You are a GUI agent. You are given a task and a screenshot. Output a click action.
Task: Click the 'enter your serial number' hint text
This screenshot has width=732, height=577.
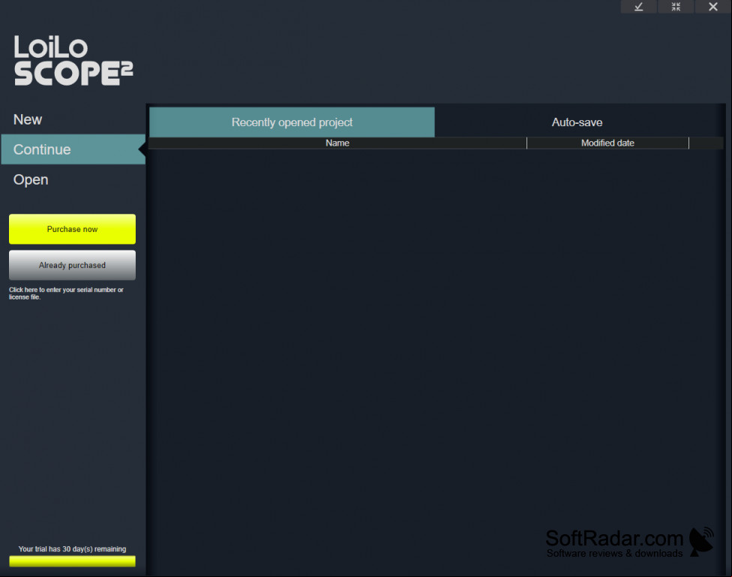click(66, 293)
